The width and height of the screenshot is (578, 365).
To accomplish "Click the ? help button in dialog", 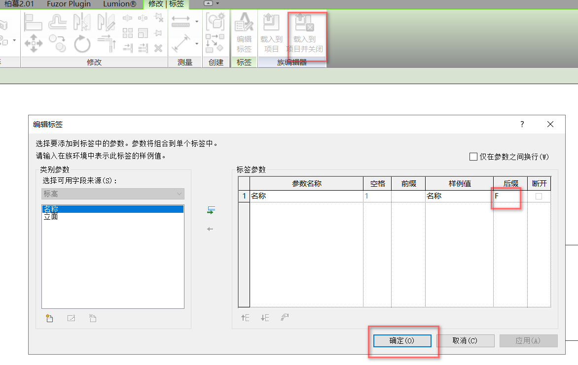I will 522,124.
